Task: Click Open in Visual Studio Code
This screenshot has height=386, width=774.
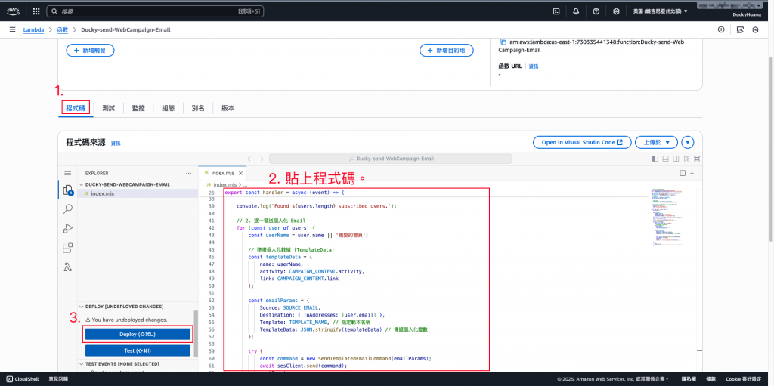Action: [x=582, y=142]
